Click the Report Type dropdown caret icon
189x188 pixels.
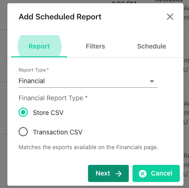(x=152, y=81)
